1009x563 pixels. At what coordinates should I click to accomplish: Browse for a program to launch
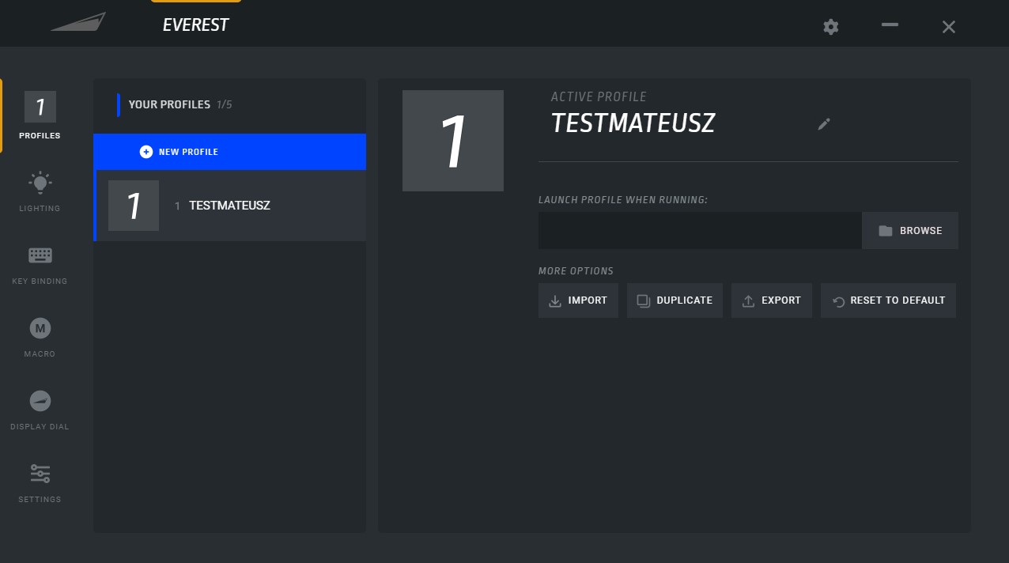click(909, 231)
